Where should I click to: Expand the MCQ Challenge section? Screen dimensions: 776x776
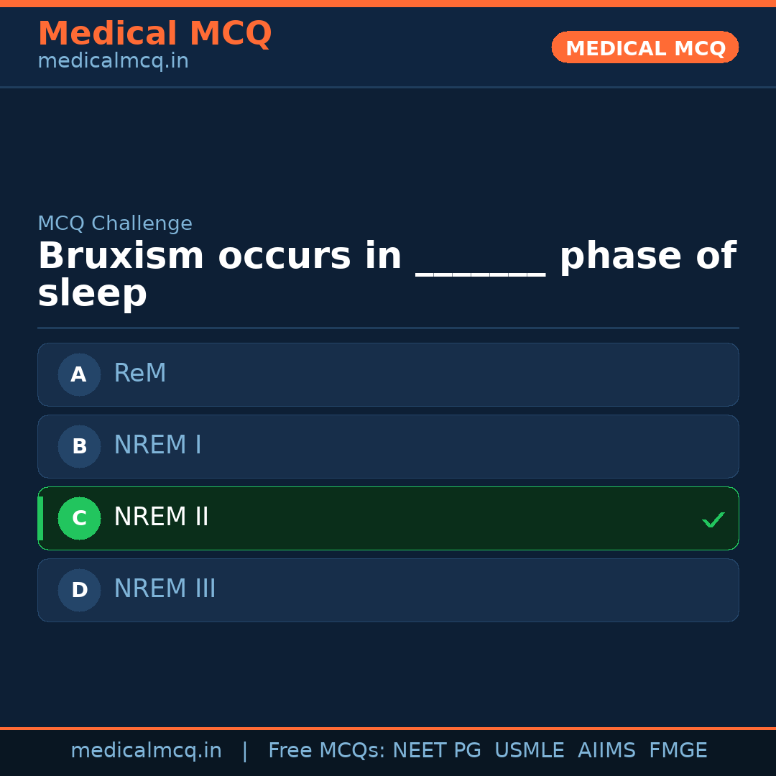coord(115,223)
